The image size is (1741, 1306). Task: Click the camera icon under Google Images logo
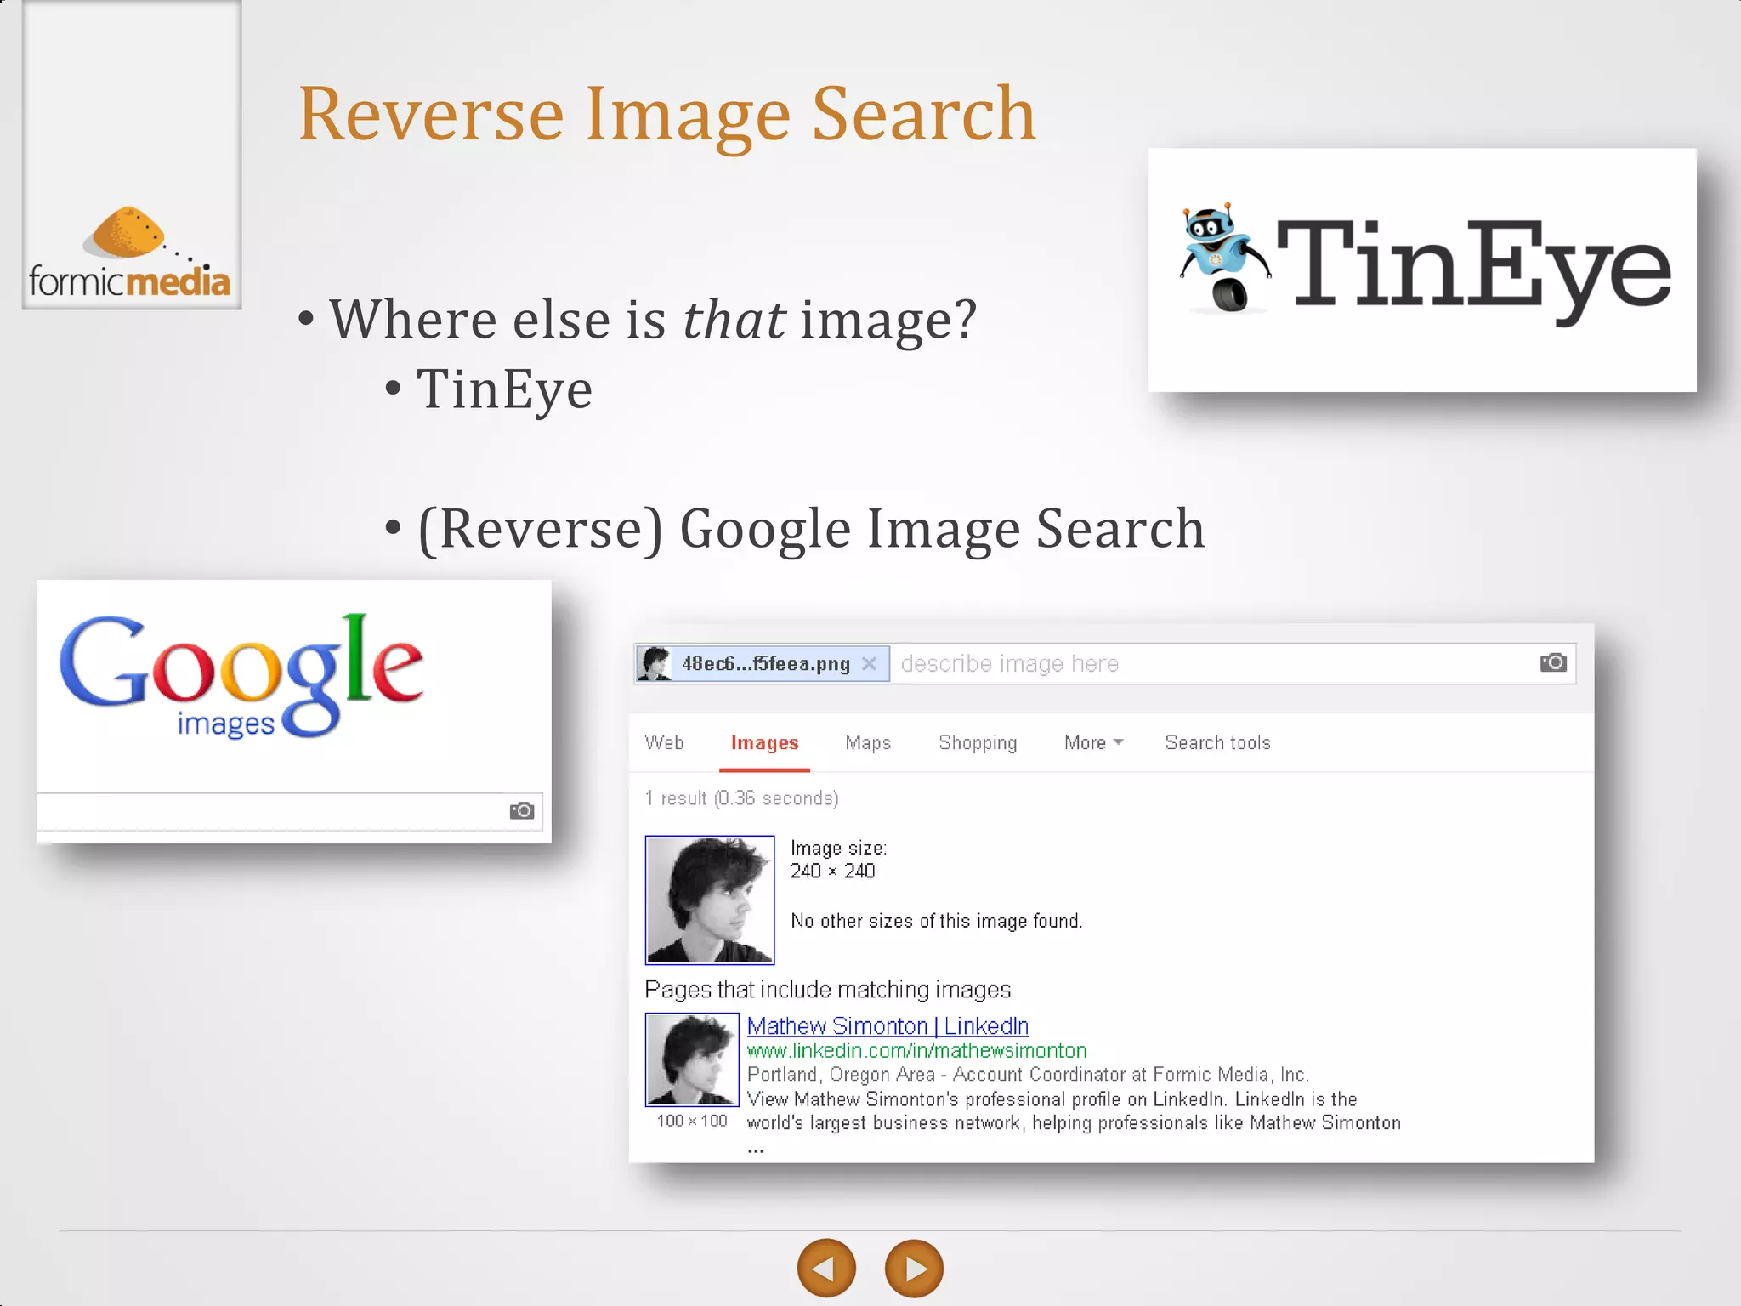pyautogui.click(x=522, y=810)
